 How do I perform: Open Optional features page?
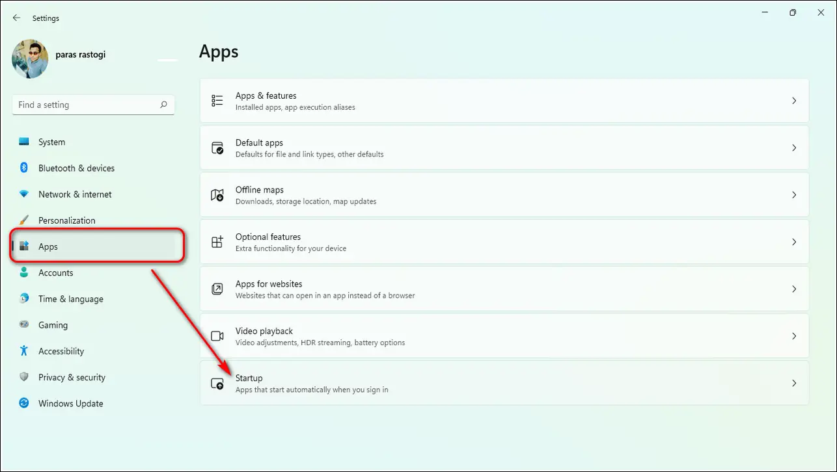pyautogui.click(x=504, y=242)
